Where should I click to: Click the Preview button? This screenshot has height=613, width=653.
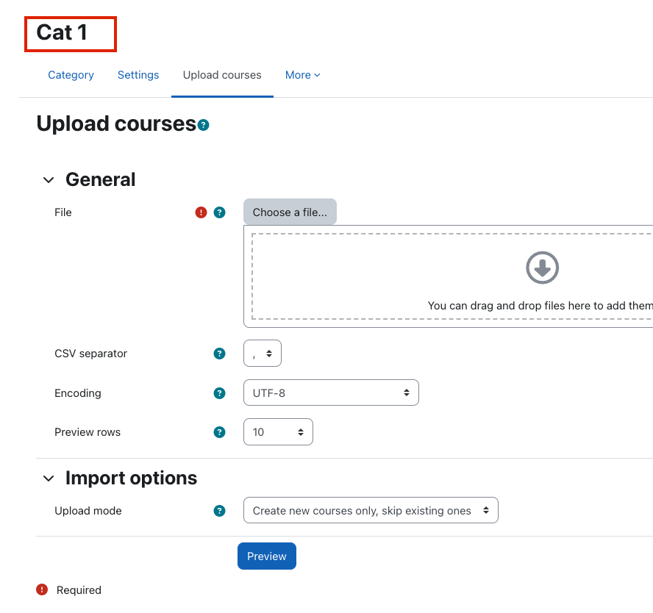tap(267, 556)
